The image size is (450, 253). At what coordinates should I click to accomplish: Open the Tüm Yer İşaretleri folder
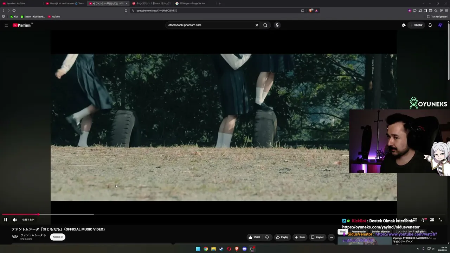coord(437,17)
